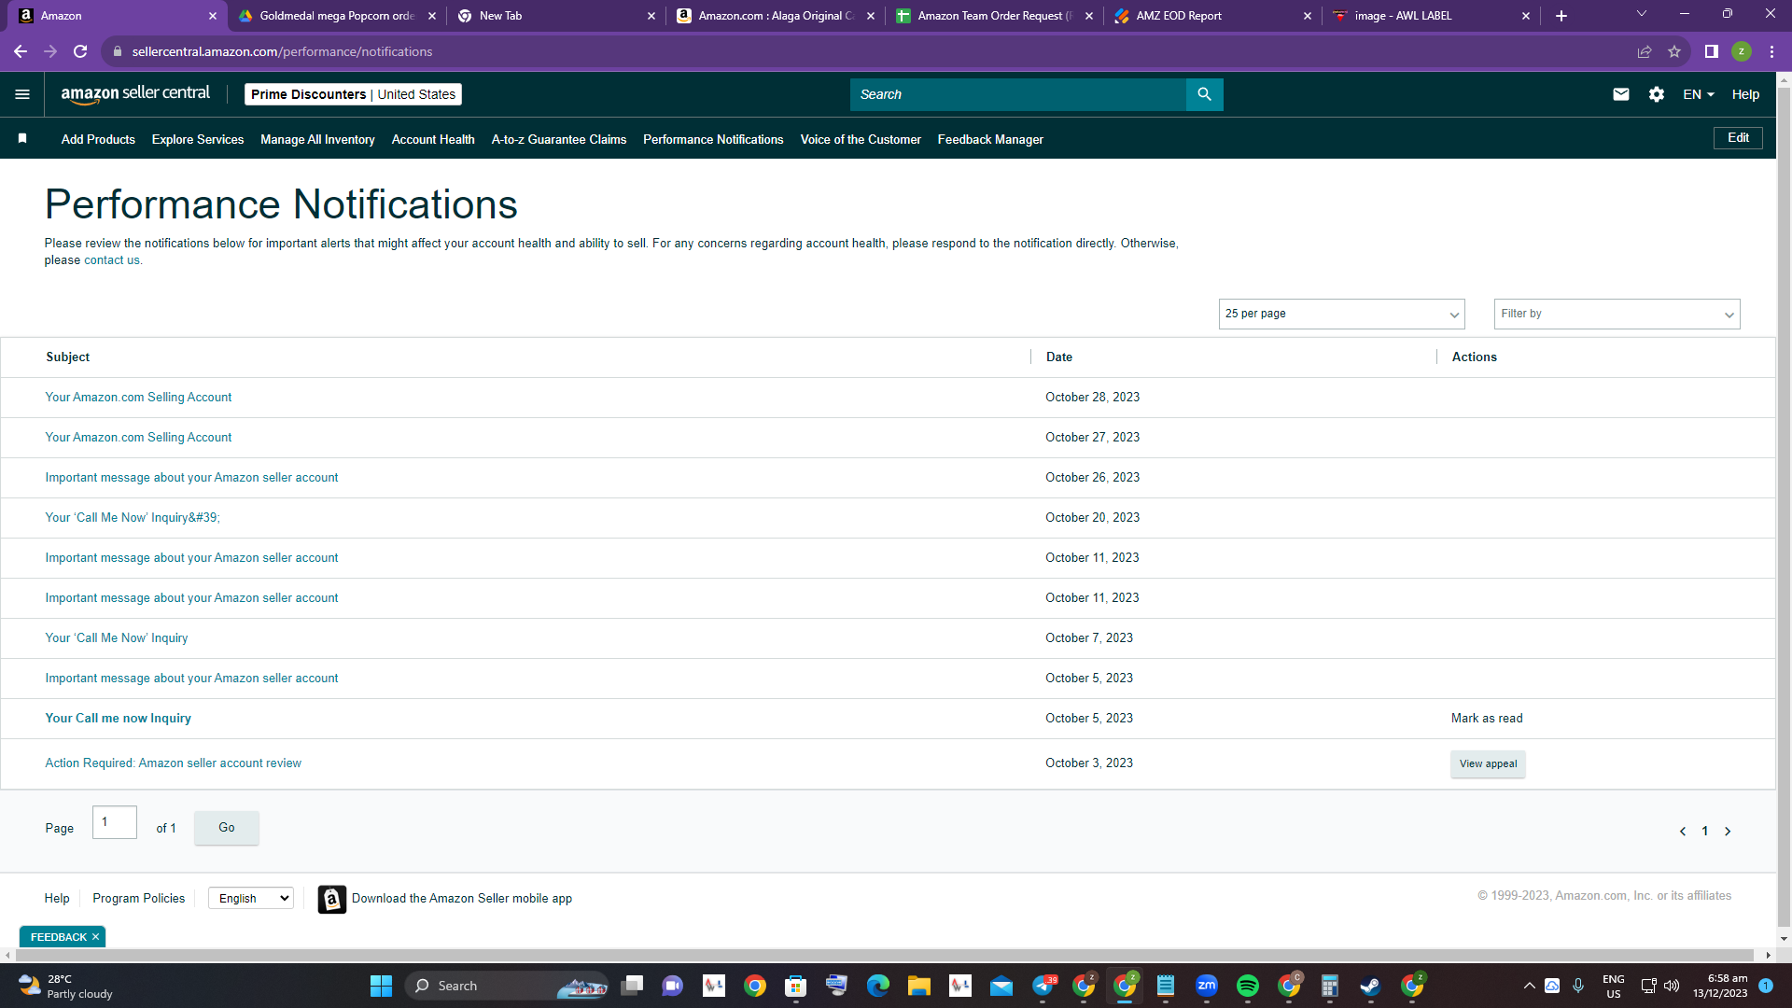
Task: Open the Program Policies footer link
Action: pos(138,899)
